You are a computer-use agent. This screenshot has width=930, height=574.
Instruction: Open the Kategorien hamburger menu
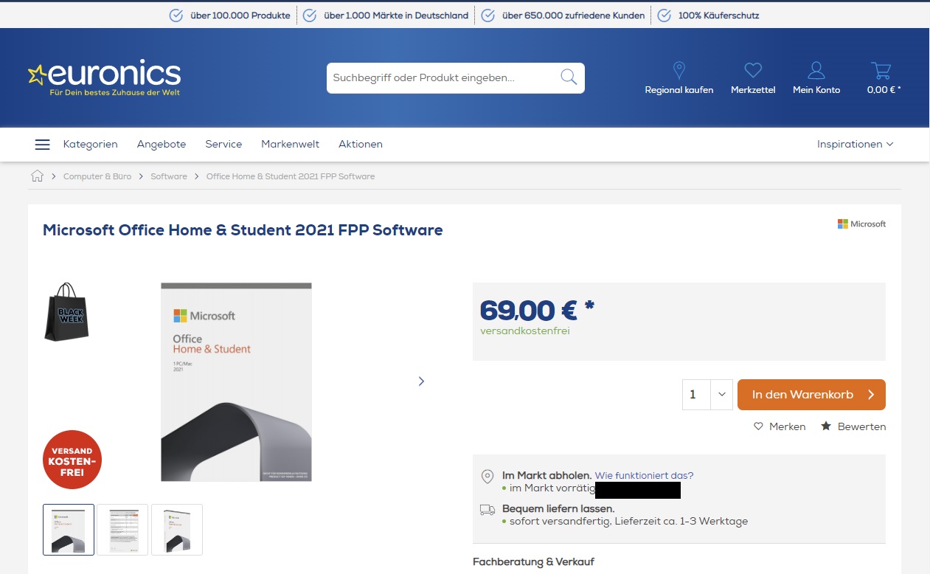pos(43,145)
